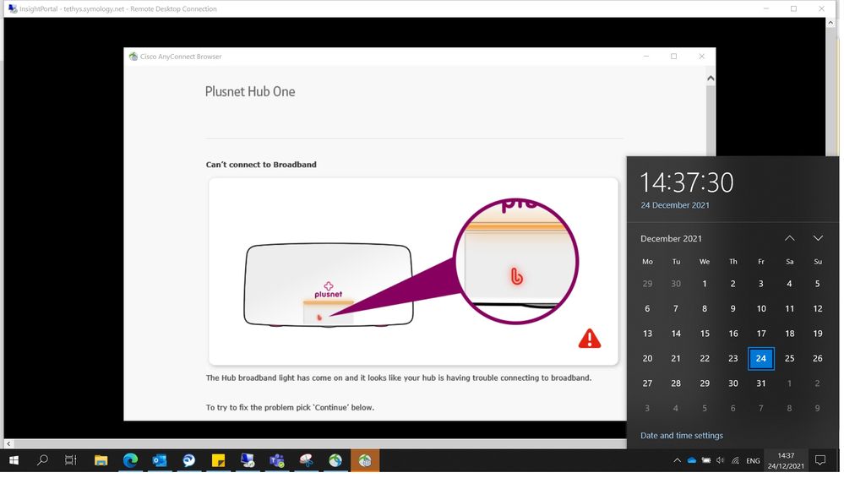Select 31 December in the calendar
This screenshot has width=844, height=478.
click(760, 383)
